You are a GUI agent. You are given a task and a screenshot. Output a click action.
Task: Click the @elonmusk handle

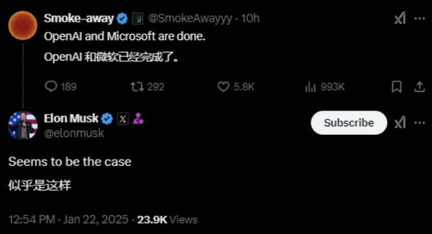pyautogui.click(x=74, y=133)
